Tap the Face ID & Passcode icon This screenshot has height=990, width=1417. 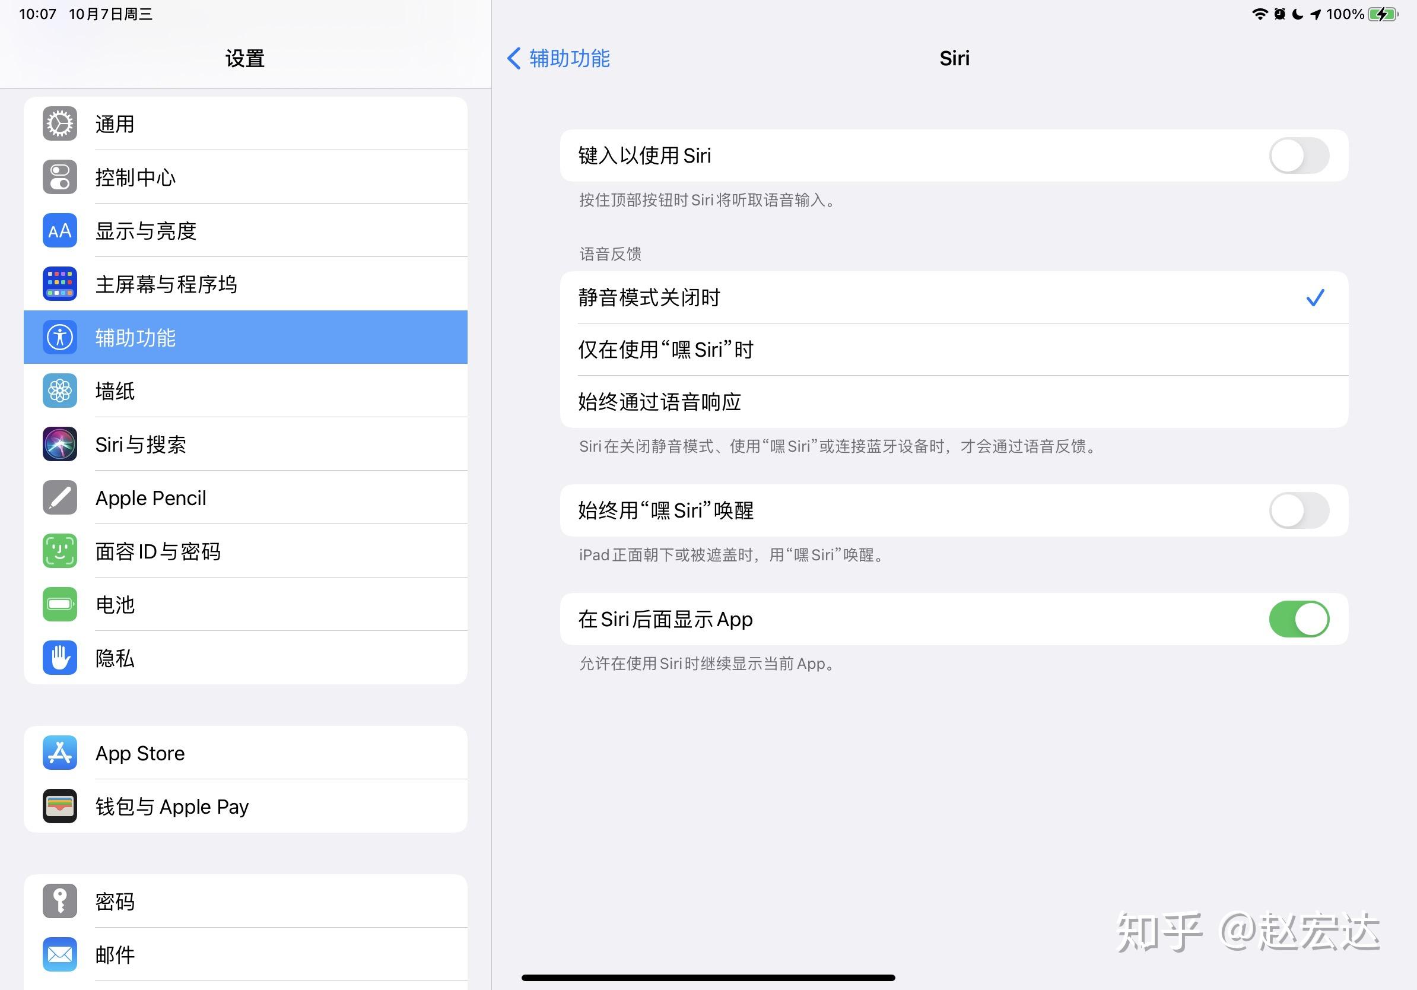point(60,551)
